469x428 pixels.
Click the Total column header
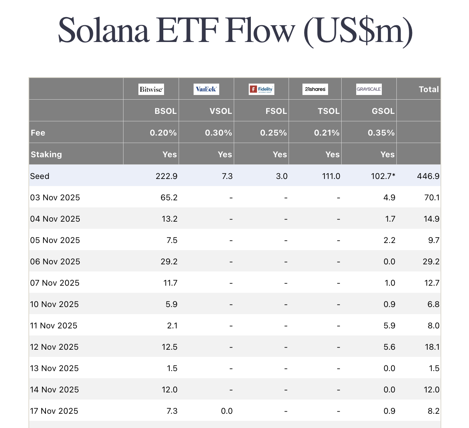tap(429, 89)
